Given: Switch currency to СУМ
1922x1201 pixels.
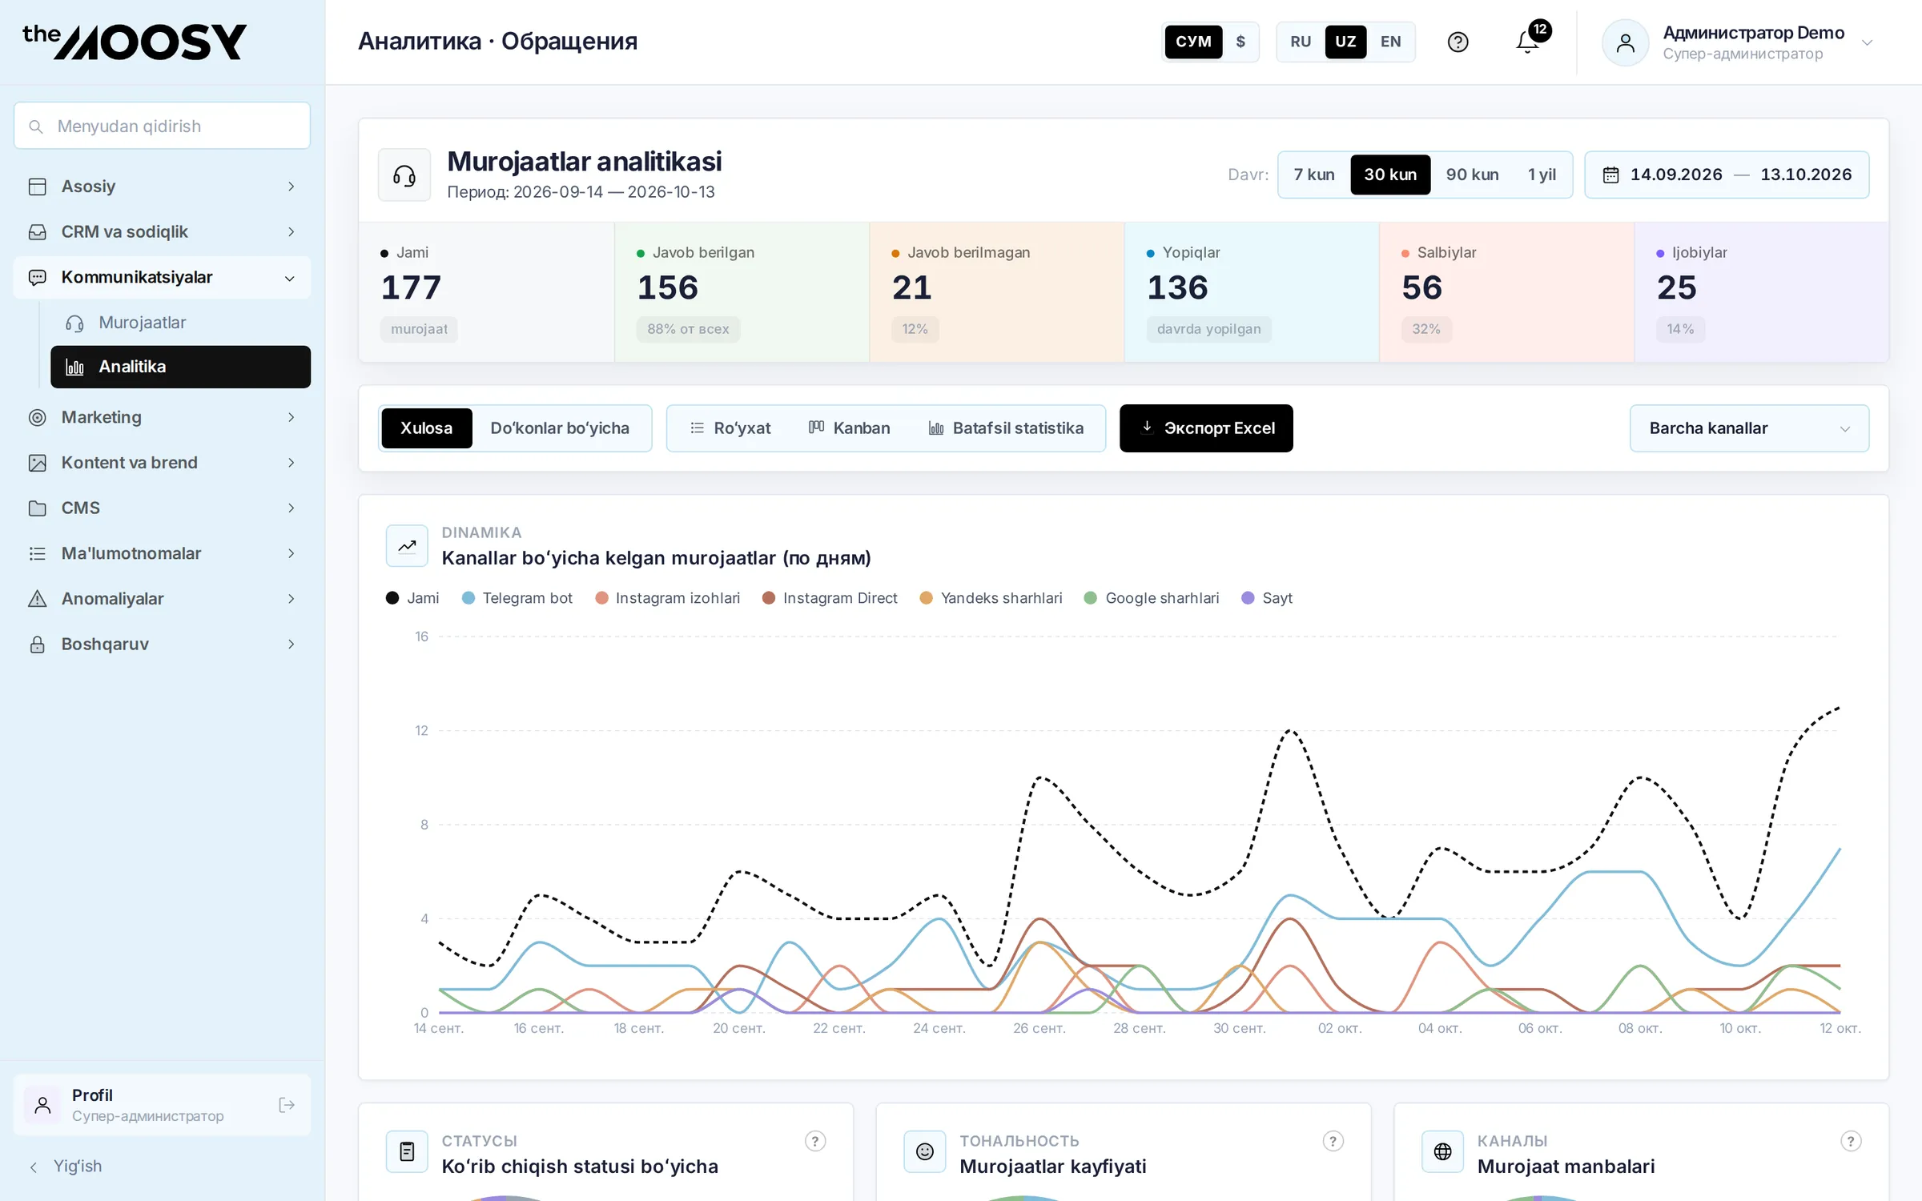Looking at the screenshot, I should click(x=1193, y=42).
